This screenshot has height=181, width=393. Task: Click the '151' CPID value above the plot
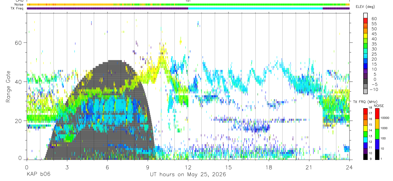point(188,1)
